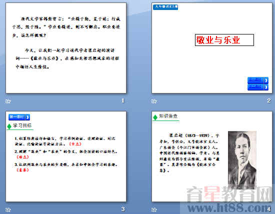Image resolution: width=275 pixels, height=214 pixels.
Task: Click the red 敬业与乐业 title box
Action: pos(224,40)
